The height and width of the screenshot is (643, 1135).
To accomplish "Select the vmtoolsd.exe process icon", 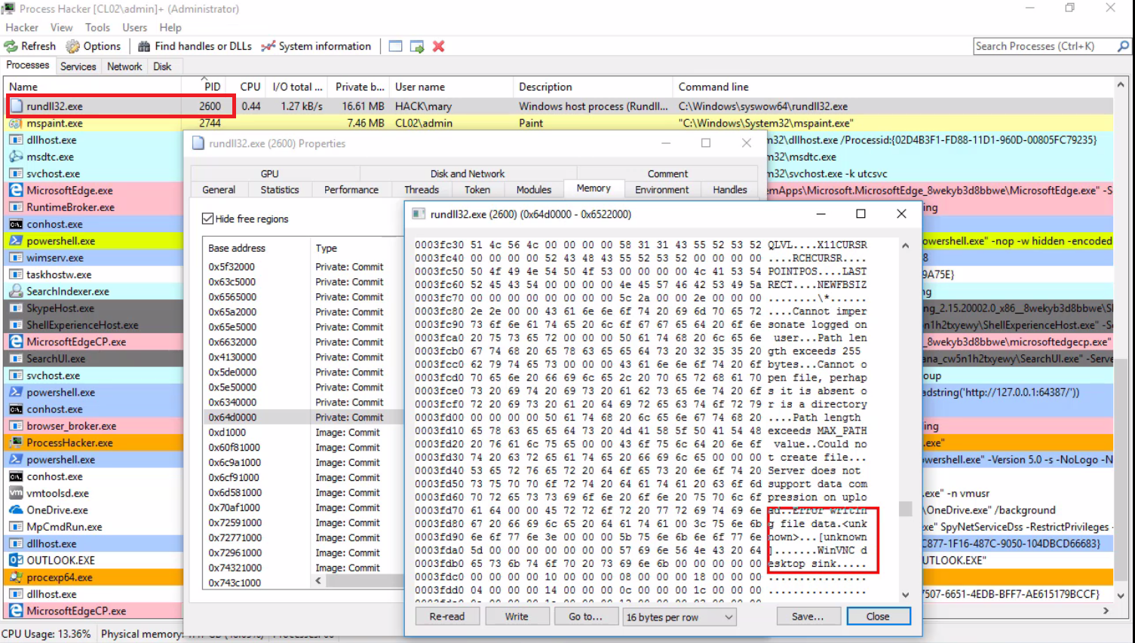I will (16, 493).
